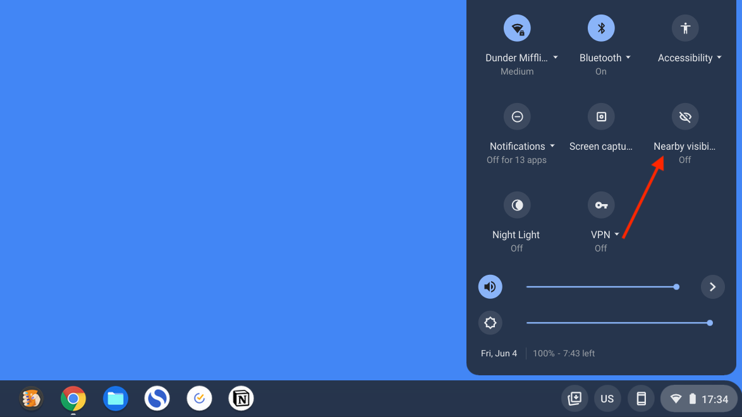The width and height of the screenshot is (742, 417).
Task: Click the VPN label text
Action: [x=600, y=235]
